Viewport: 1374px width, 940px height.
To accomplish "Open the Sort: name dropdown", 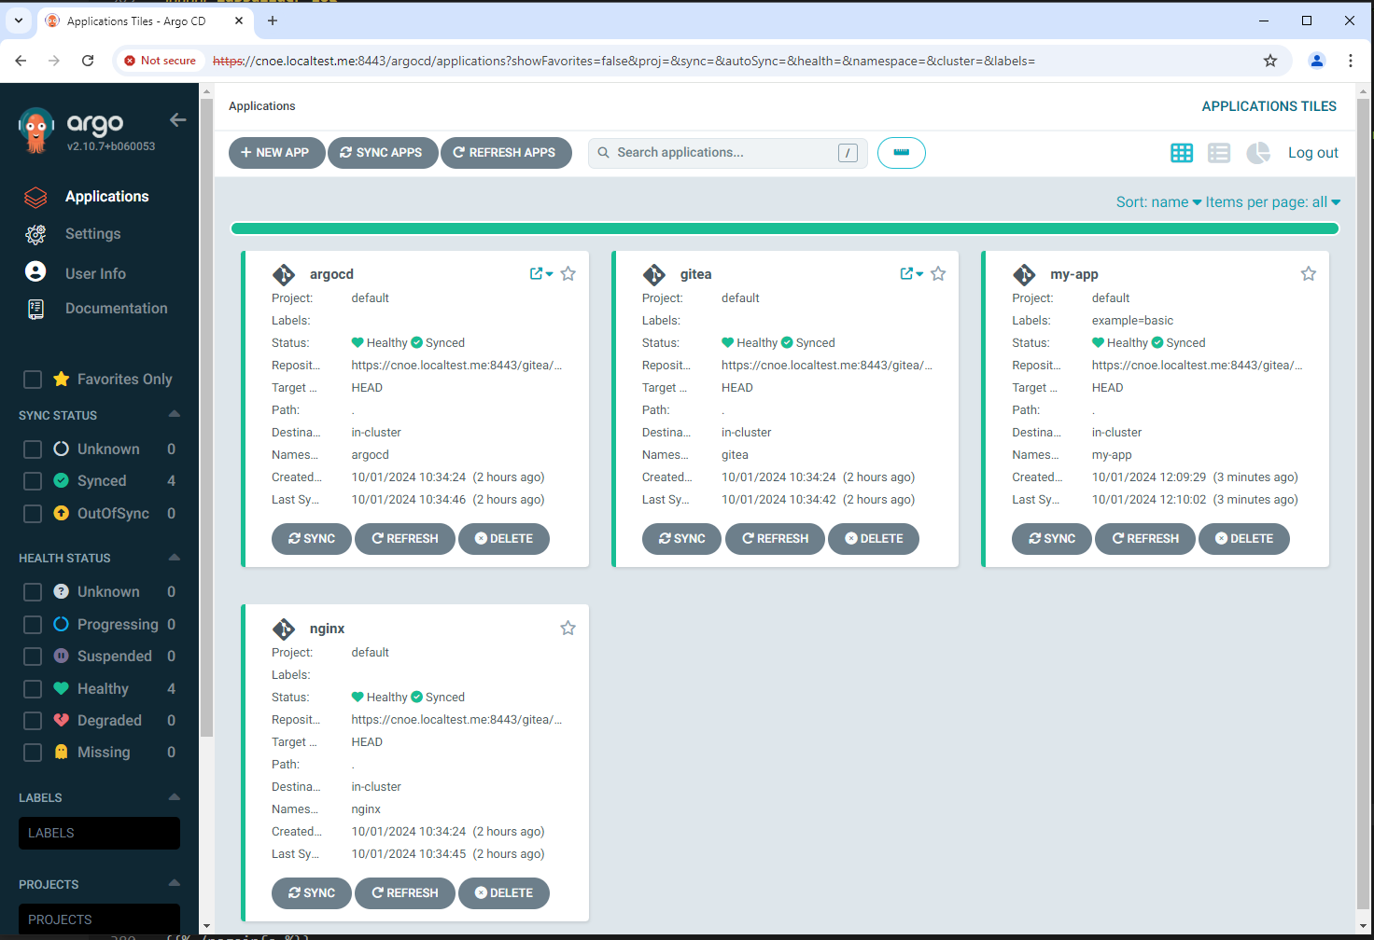I will (1157, 202).
